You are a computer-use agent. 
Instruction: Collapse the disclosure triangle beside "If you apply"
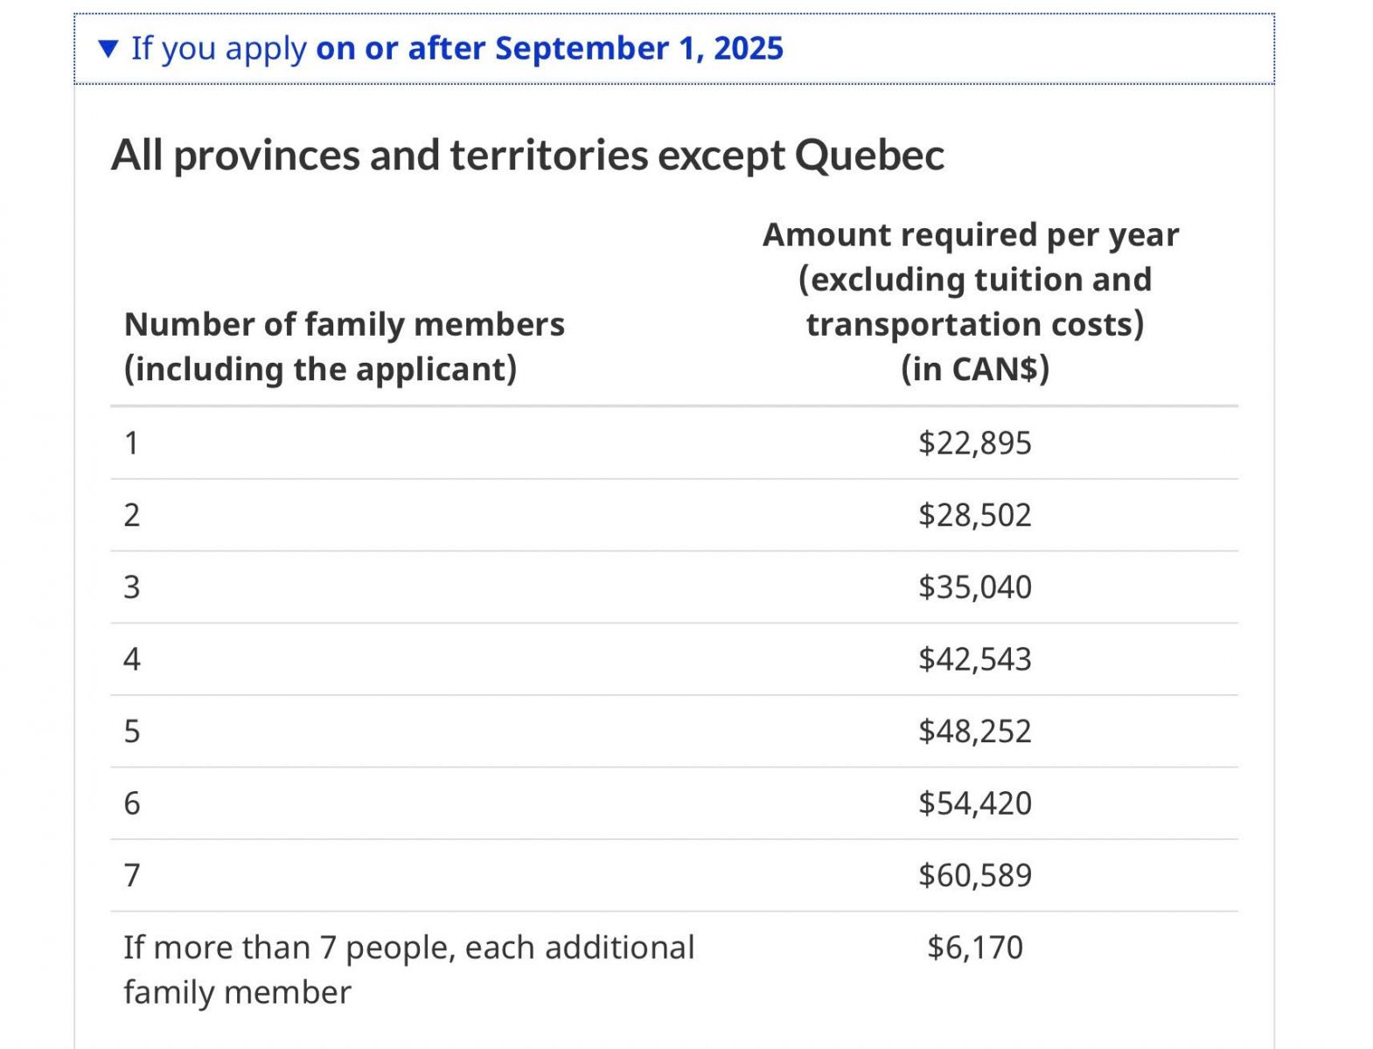[108, 49]
